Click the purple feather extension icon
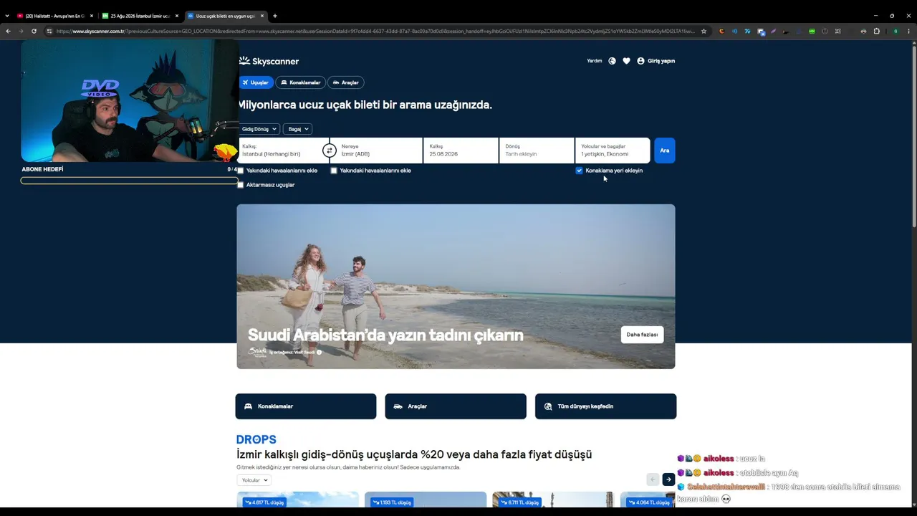 coord(773,31)
